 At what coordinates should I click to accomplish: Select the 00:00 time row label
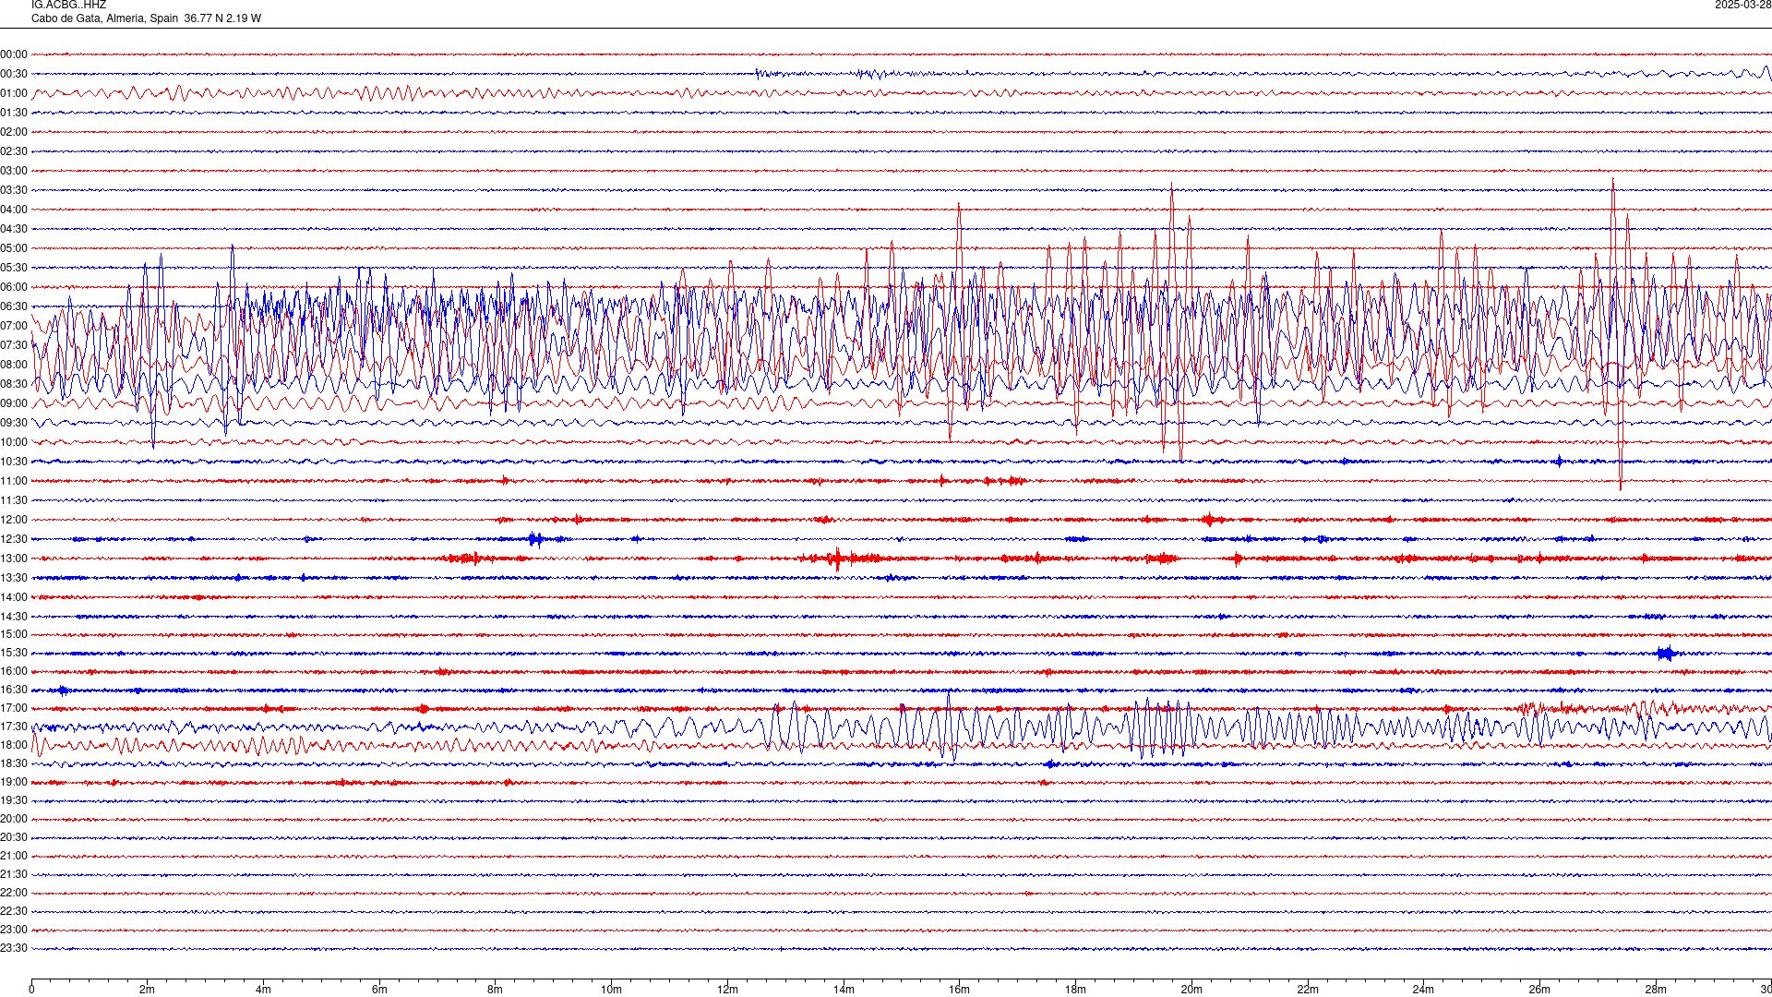[x=14, y=54]
